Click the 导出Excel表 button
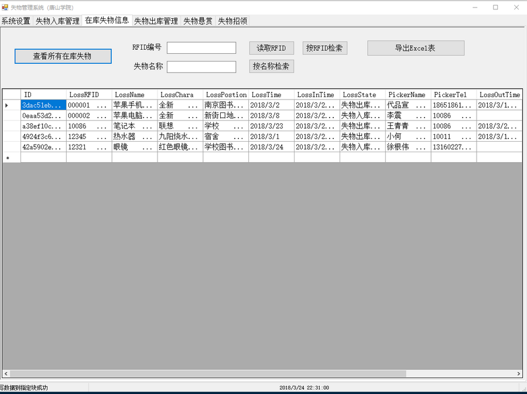Screen dimensions: 527x394 416,48
